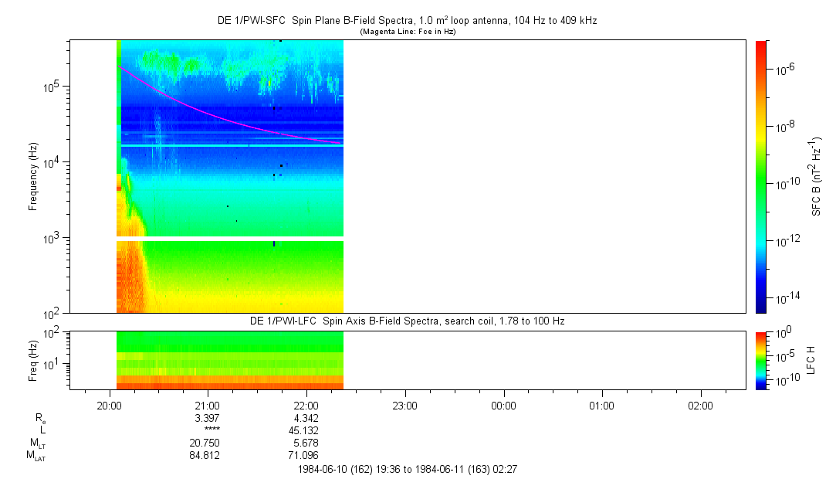The height and width of the screenshot is (479, 836).
Task: Click the DE 1/PWI-SFC main plot title
Action: click(x=407, y=21)
